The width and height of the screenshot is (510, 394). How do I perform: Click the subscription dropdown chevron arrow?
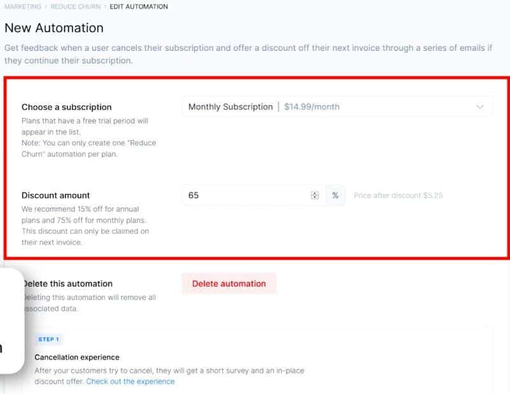pos(480,107)
